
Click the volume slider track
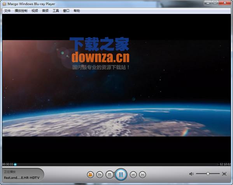pos(208,174)
